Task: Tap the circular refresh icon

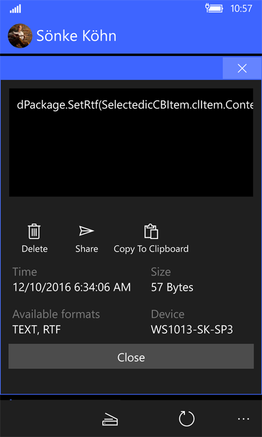Action: click(187, 419)
